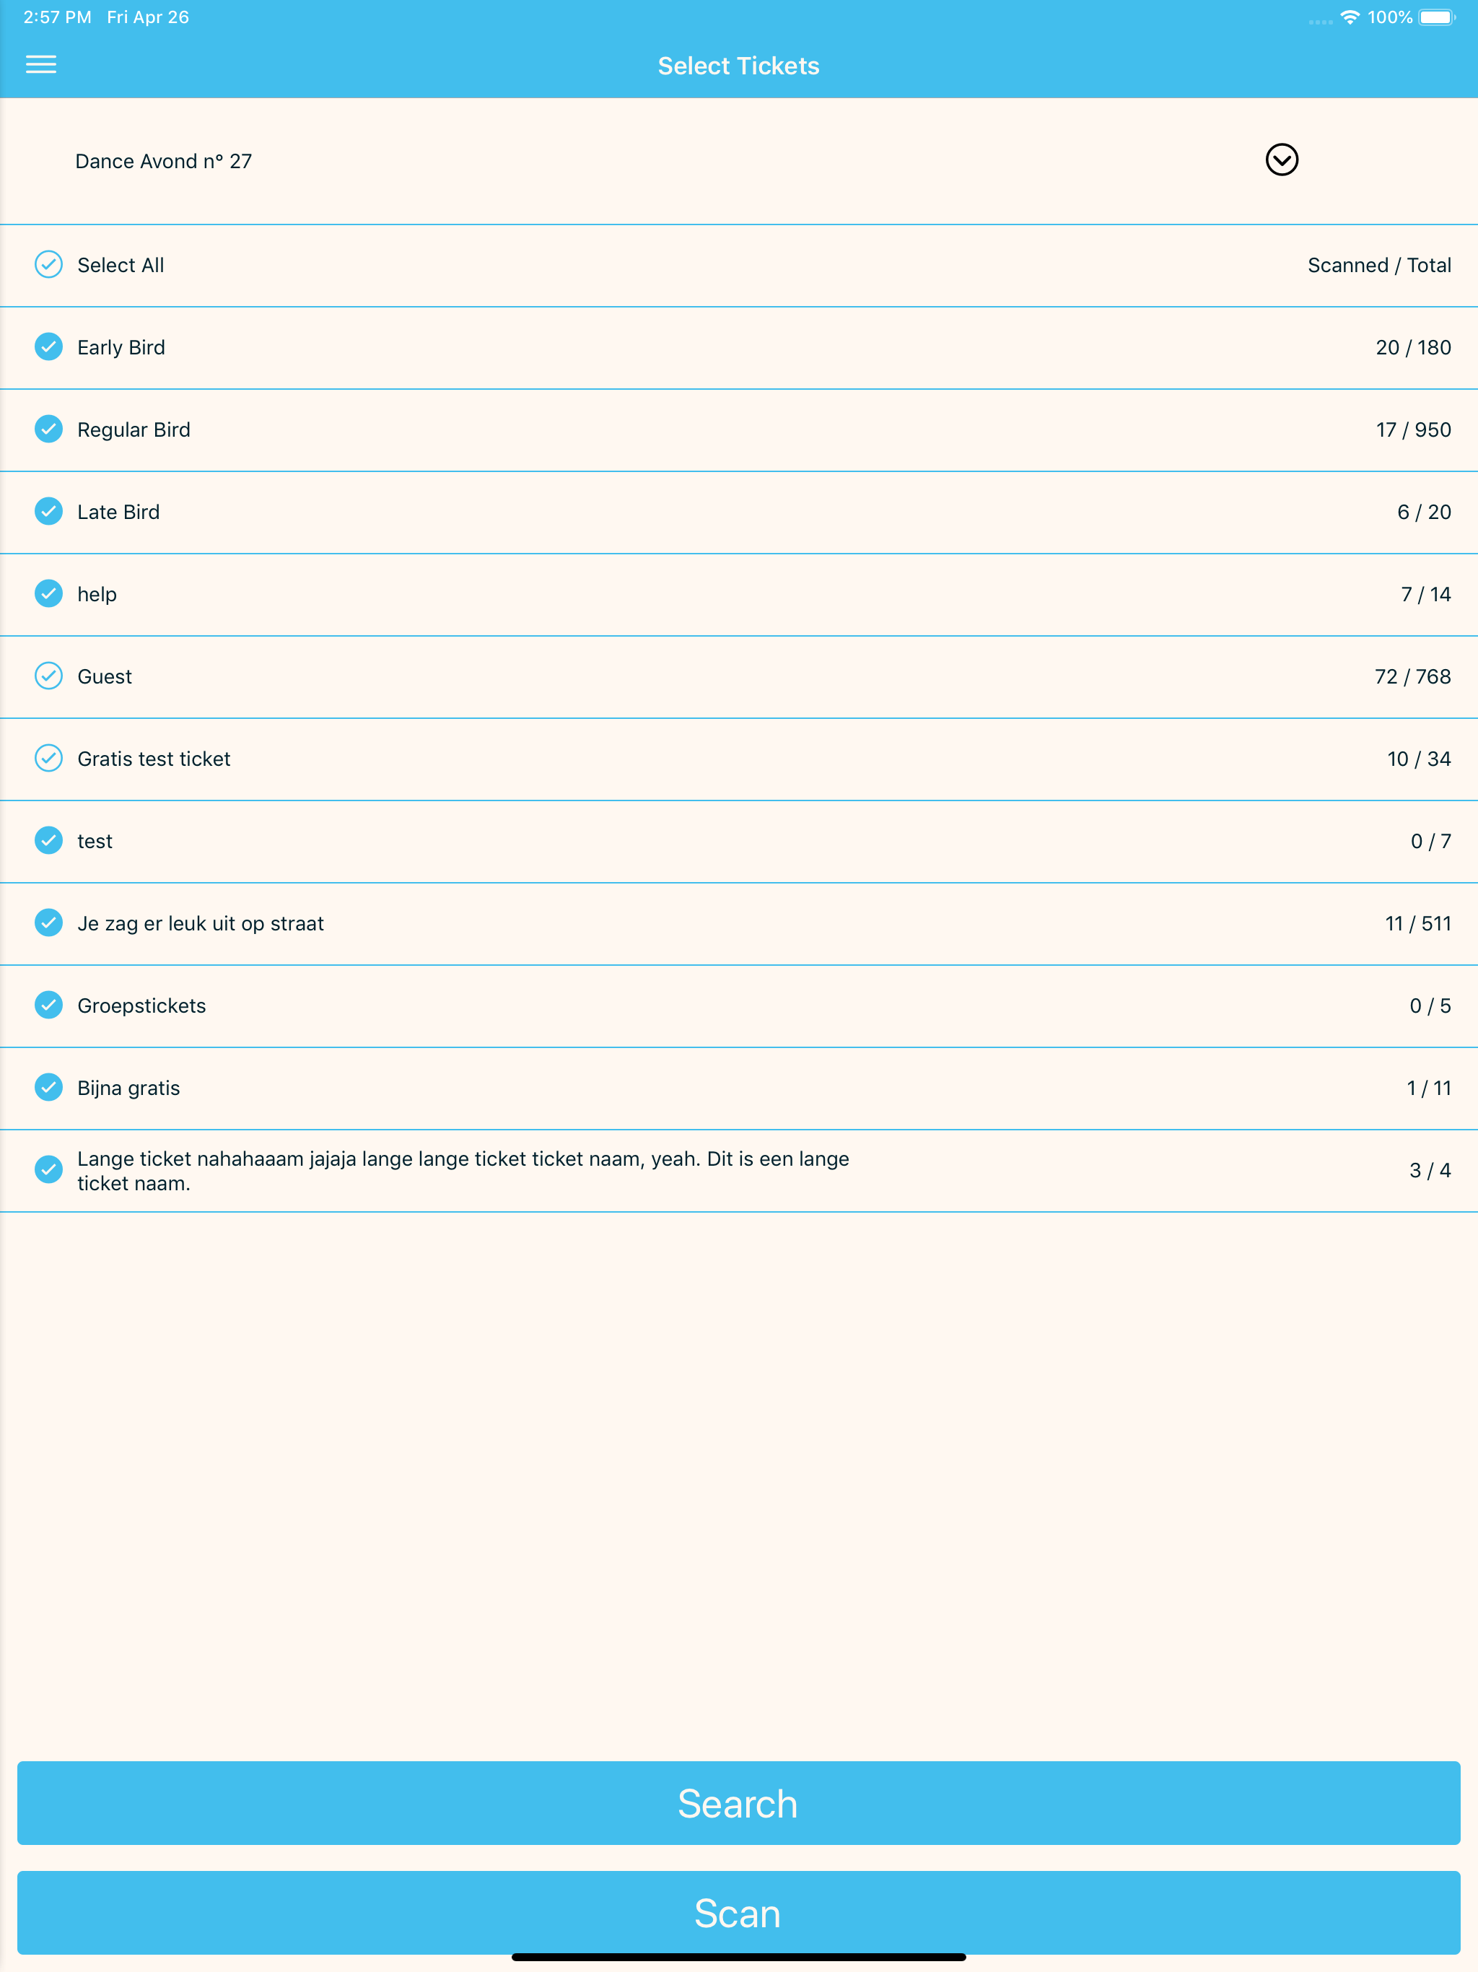
Task: Tap the Search button
Action: (x=739, y=1804)
